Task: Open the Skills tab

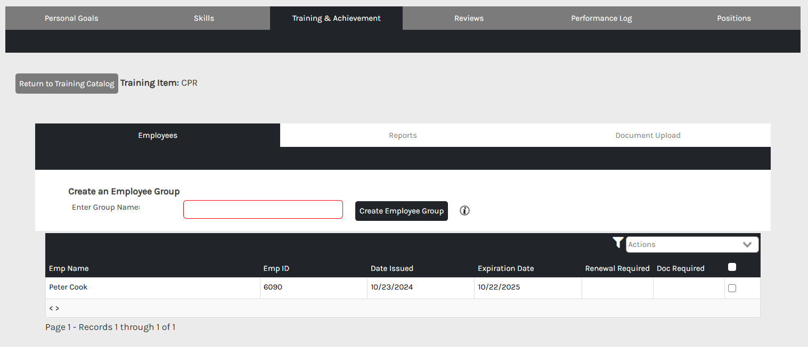Action: [204, 18]
